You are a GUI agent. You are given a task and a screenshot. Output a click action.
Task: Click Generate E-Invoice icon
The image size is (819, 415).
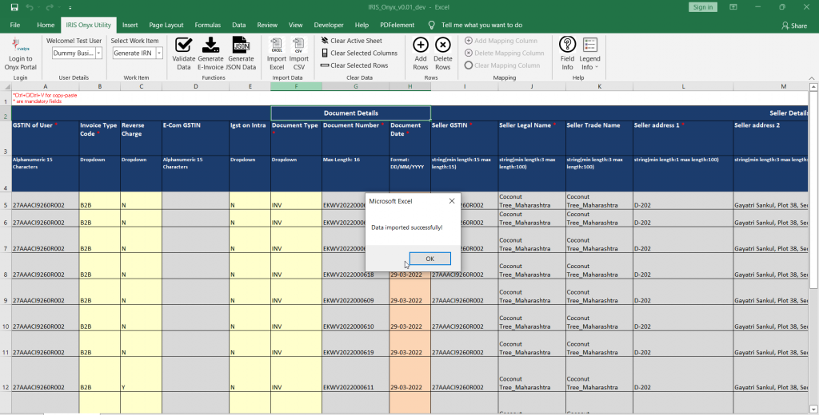[x=210, y=54]
